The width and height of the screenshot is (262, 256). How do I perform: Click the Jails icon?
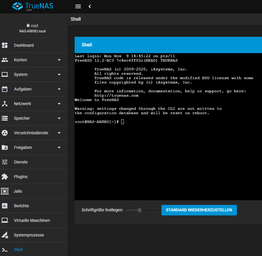coord(5,191)
